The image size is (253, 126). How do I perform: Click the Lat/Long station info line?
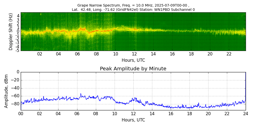[133, 10]
